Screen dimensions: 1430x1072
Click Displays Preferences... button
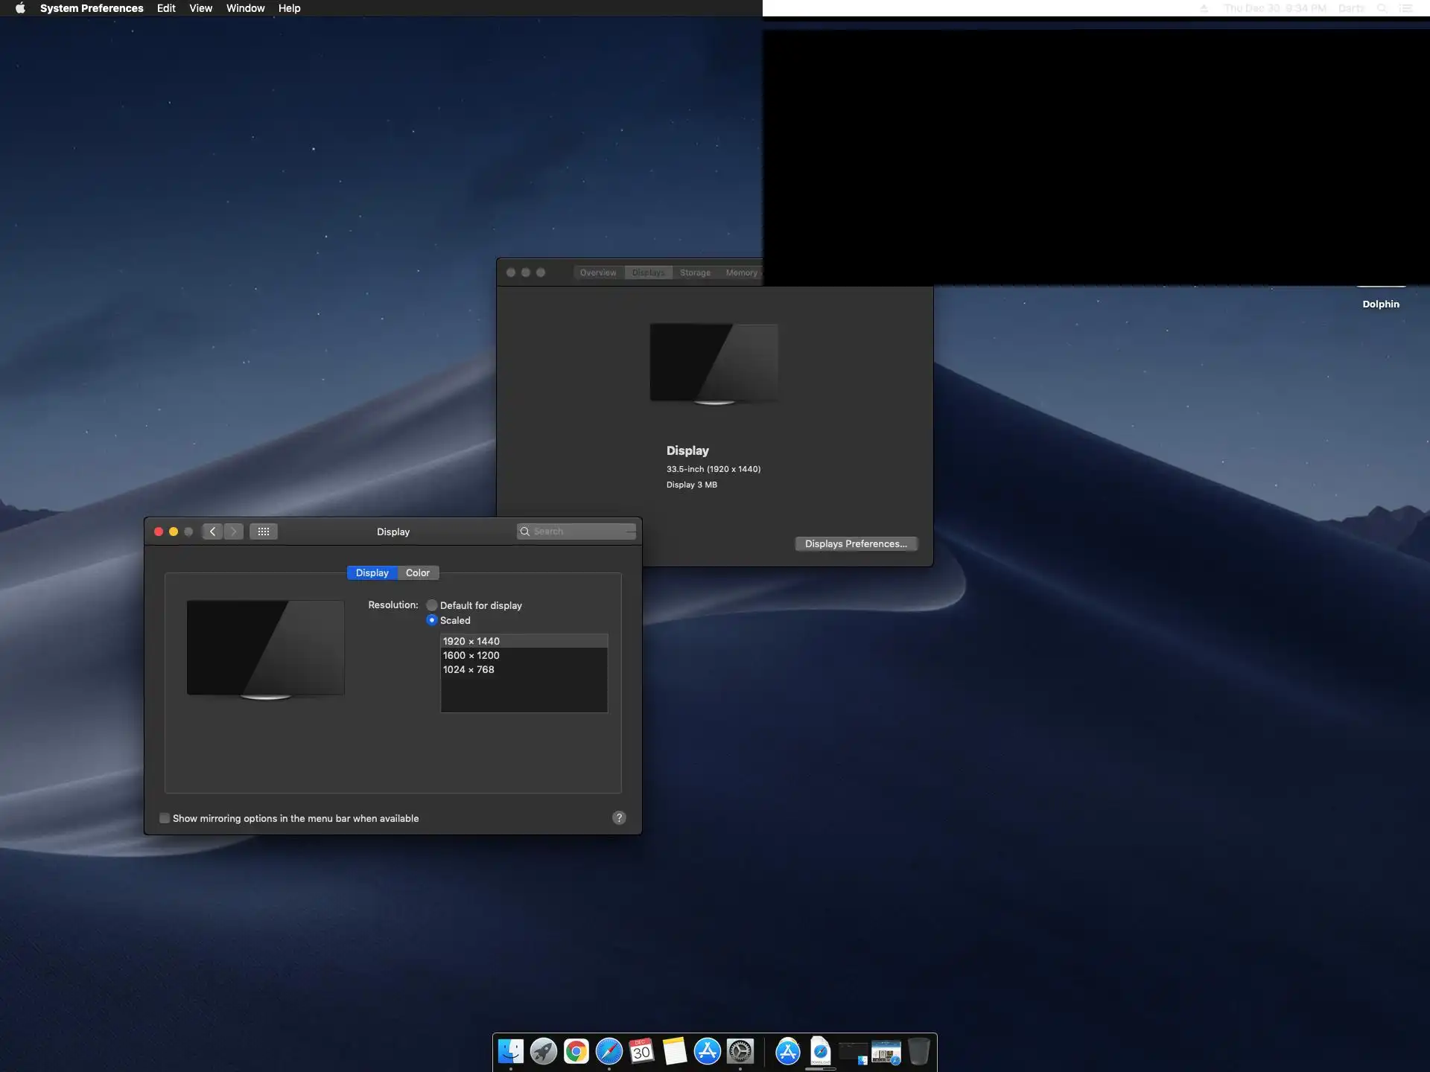pyautogui.click(x=856, y=544)
